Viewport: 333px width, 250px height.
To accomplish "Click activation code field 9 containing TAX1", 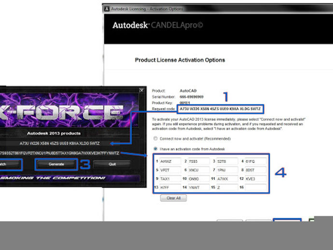I will pos(170,179).
